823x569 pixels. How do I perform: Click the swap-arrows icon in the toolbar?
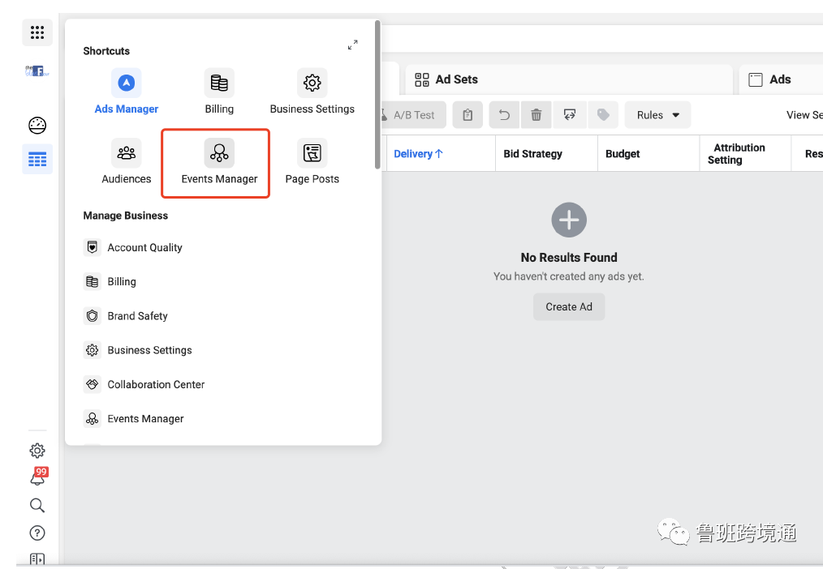(570, 115)
